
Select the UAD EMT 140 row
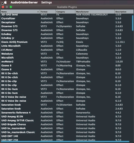coord(66,136)
